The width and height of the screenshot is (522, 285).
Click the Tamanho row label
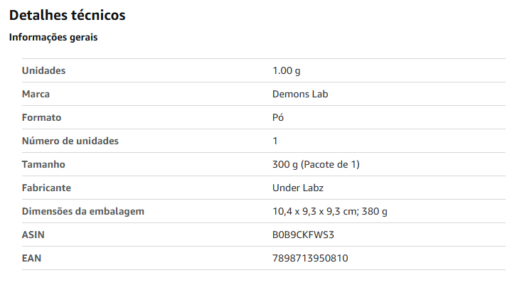43,164
